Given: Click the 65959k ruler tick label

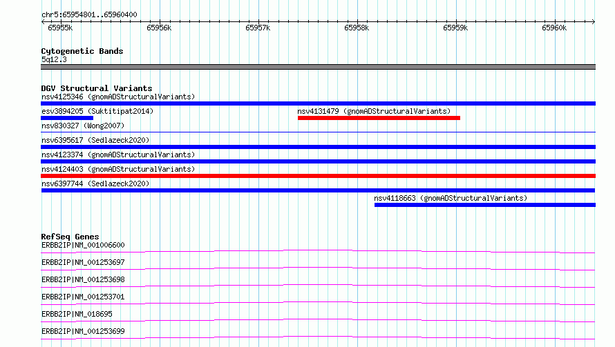Looking at the screenshot, I should pos(455,28).
